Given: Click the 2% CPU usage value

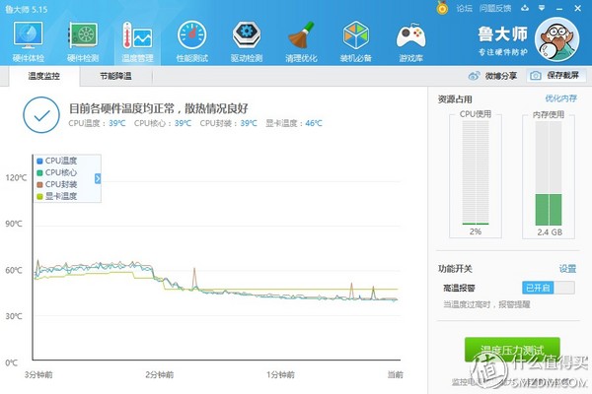Looking at the screenshot, I should pos(476,231).
